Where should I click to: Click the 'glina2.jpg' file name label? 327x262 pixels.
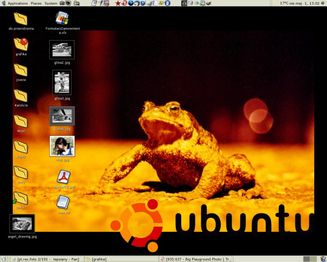point(62,63)
